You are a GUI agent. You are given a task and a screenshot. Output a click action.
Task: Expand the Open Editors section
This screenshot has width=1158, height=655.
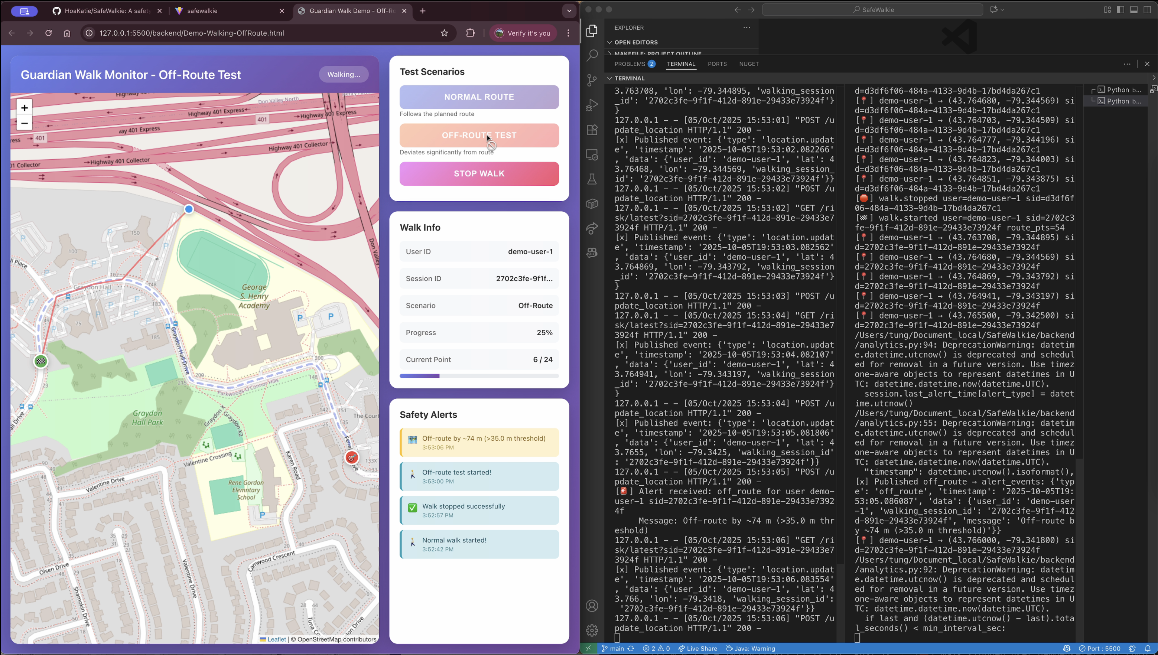636,42
